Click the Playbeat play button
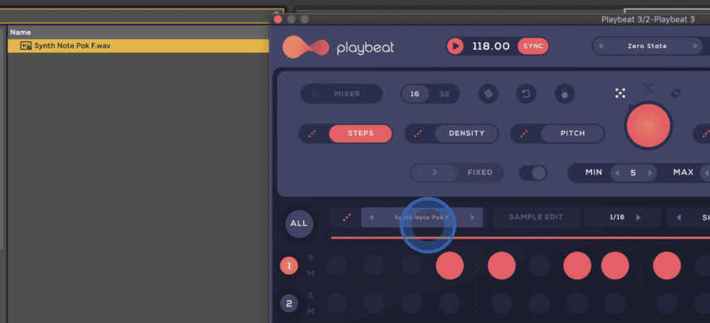 coord(455,46)
